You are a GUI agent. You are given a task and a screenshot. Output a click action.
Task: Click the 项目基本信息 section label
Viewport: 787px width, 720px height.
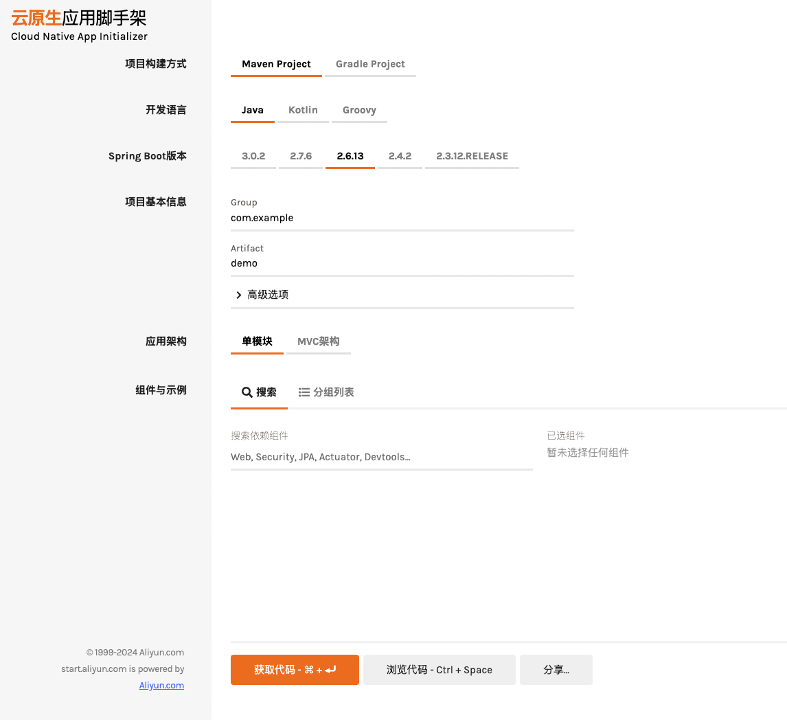click(x=156, y=202)
